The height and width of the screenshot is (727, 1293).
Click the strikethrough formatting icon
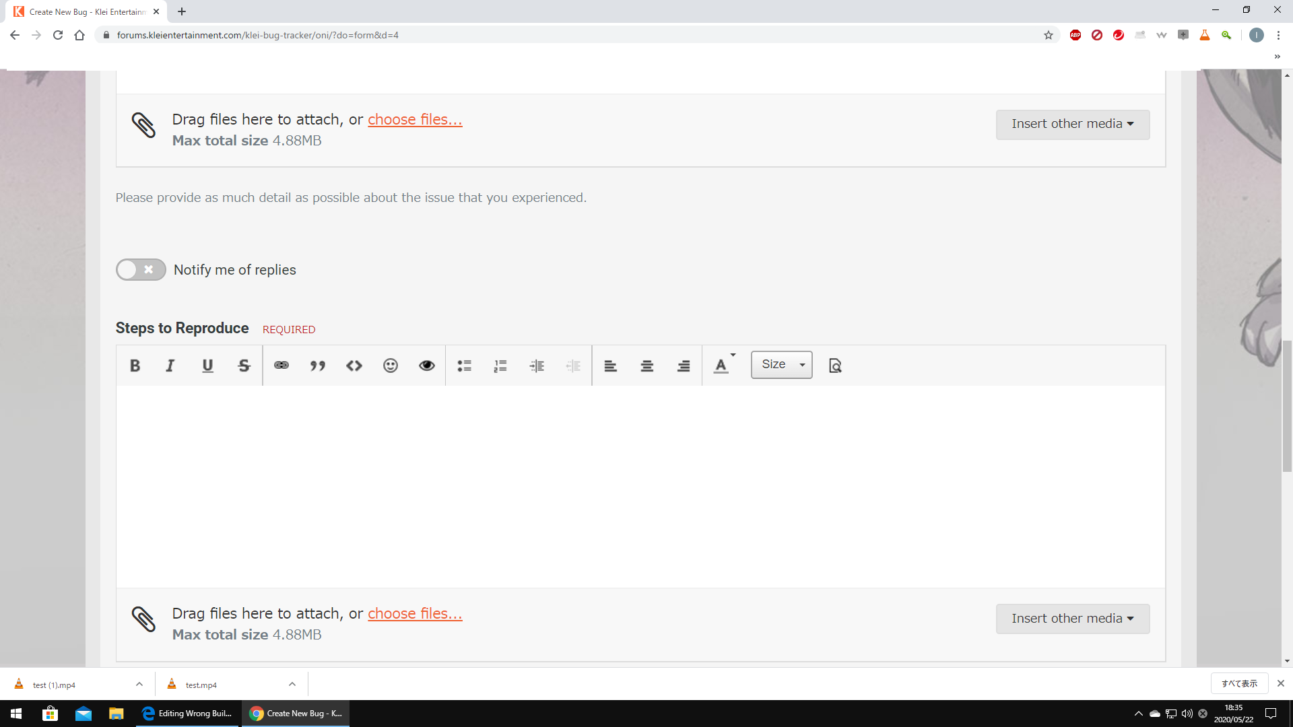click(x=244, y=366)
